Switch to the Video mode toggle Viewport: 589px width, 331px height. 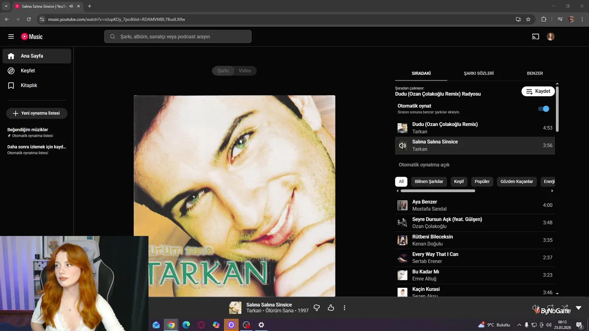(245, 71)
